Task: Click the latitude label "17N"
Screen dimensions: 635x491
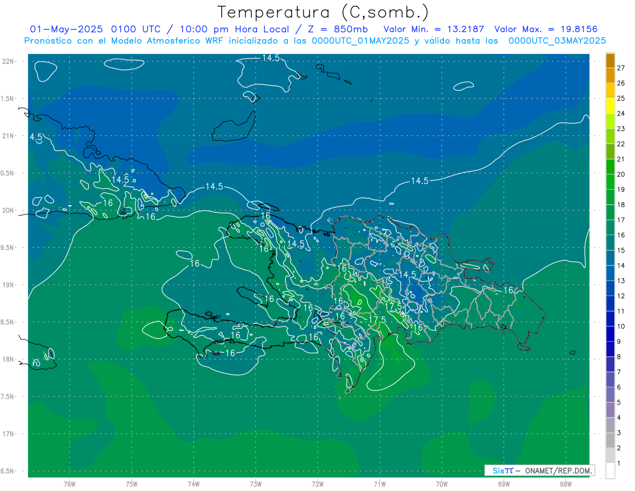Action: coord(8,434)
